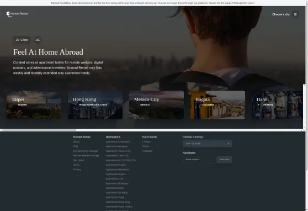Open the FAQ footer link

coord(76,146)
